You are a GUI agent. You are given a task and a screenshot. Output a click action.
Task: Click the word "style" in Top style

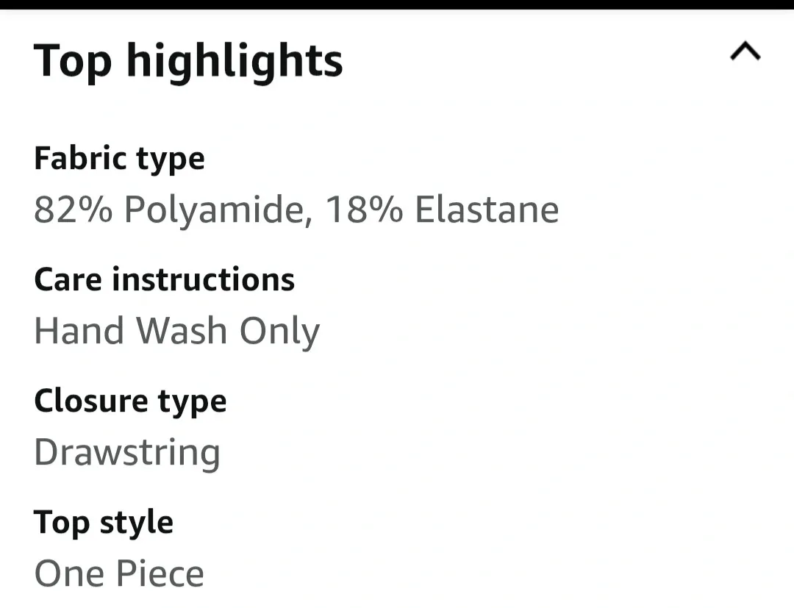136,523
